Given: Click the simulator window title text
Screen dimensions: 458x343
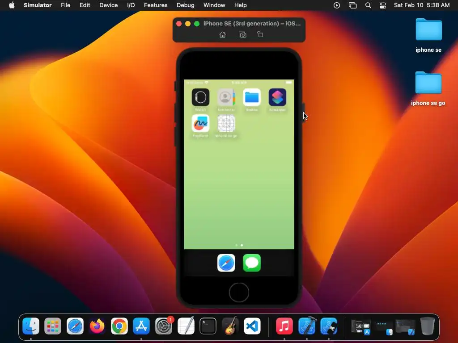Looking at the screenshot, I should [x=252, y=24].
